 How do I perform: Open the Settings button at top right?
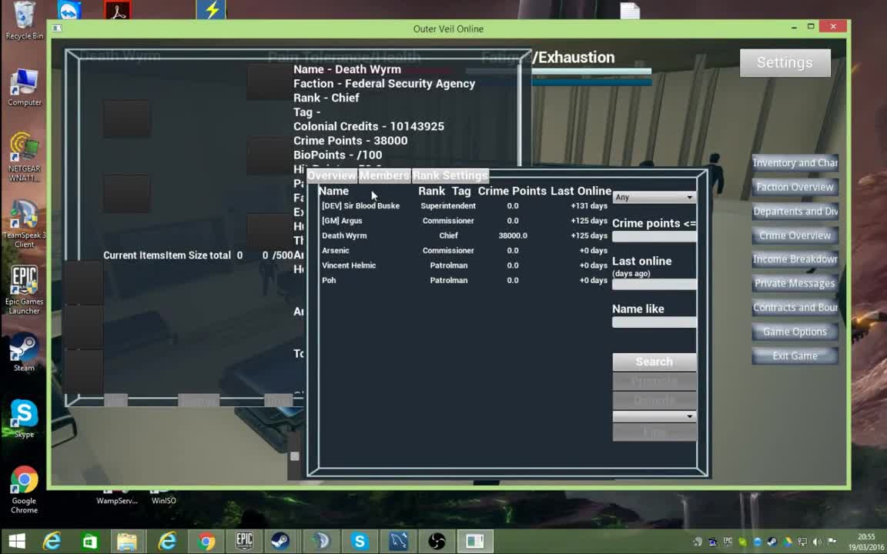(x=785, y=62)
